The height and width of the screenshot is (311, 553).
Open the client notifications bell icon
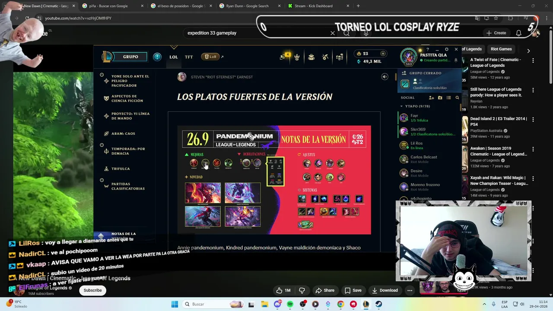[x=455, y=60]
